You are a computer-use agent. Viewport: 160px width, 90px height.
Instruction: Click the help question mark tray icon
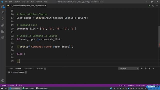tap(111, 88)
